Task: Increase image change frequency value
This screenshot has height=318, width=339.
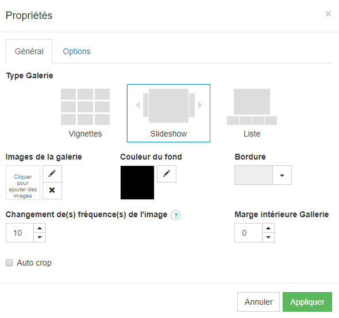Action: tap(40, 228)
